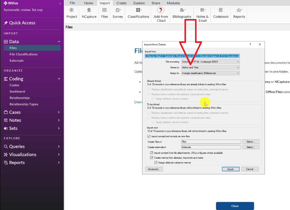Click the dialog help question mark
The width and height of the screenshot is (290, 210).
click(x=250, y=44)
